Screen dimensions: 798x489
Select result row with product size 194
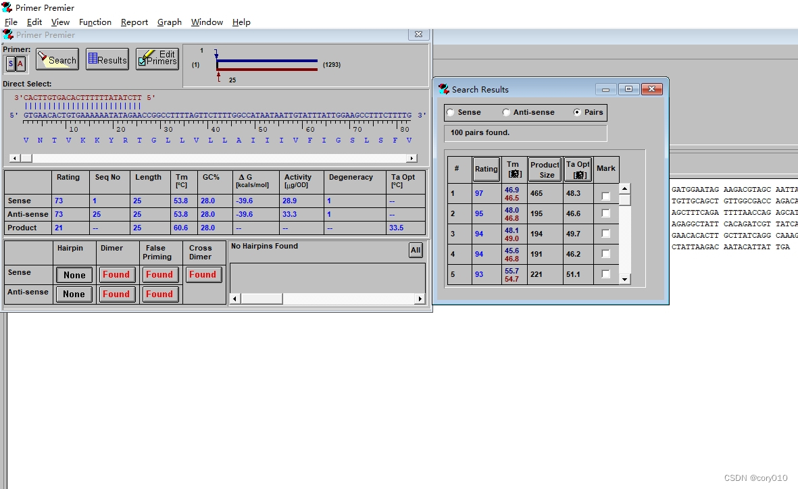tap(533, 234)
